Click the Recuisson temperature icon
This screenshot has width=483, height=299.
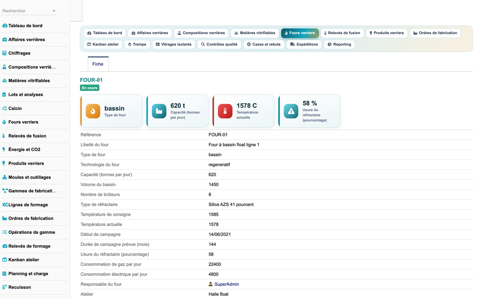(x=5, y=287)
